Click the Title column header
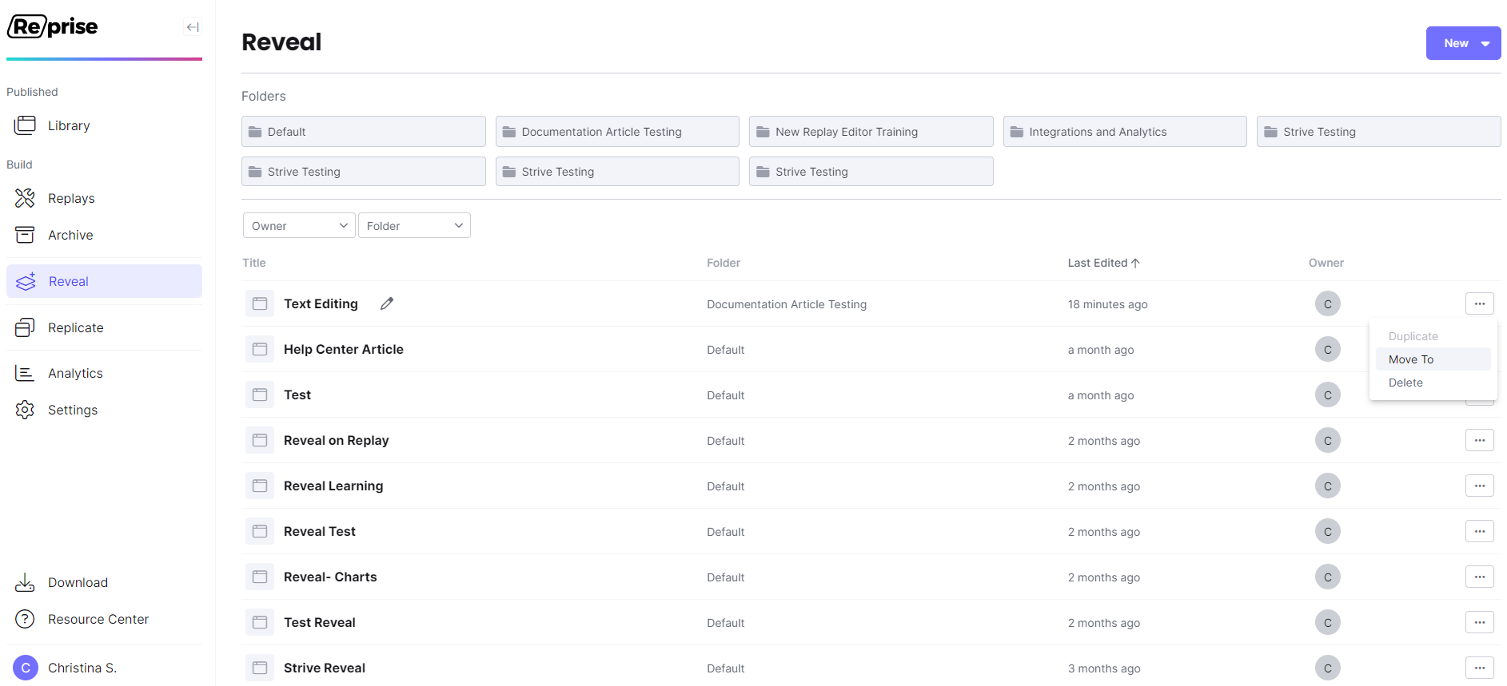This screenshot has width=1507, height=686. tap(254, 263)
